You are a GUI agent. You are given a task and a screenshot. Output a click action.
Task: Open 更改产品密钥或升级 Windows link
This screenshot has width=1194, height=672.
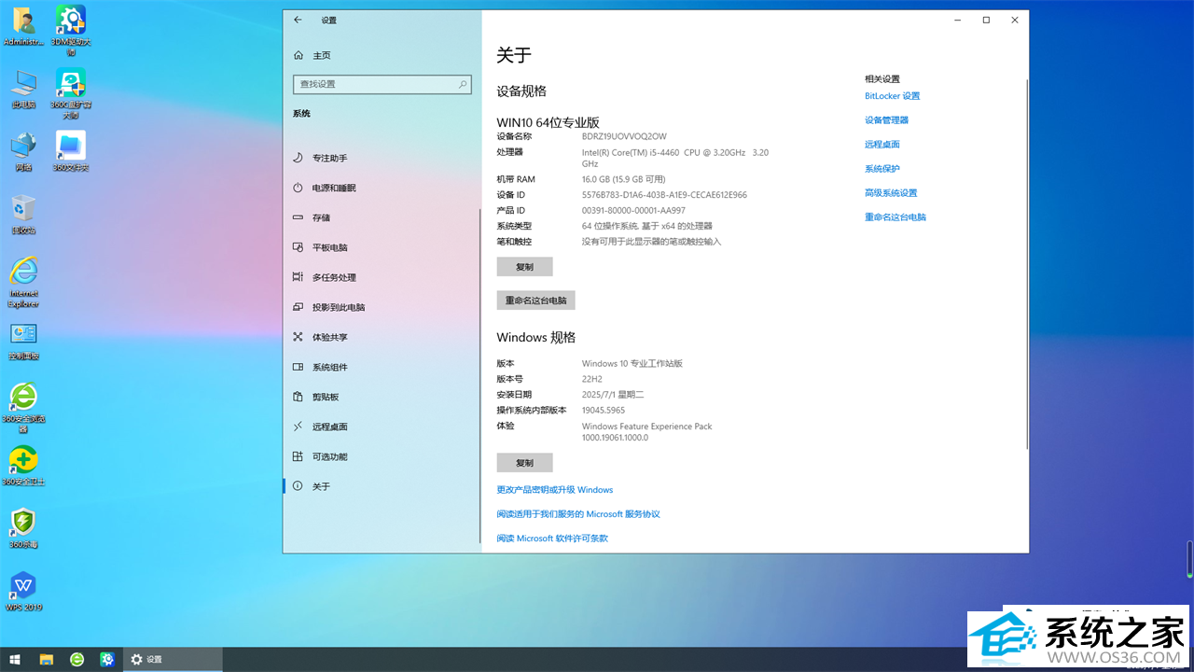tap(555, 490)
